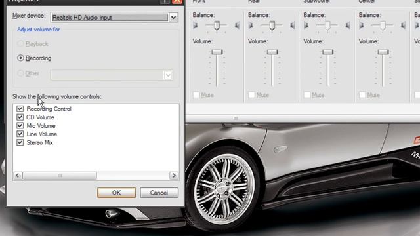This screenshot has width=420, height=236.
Task: Select the Other radio button
Action: click(x=20, y=73)
